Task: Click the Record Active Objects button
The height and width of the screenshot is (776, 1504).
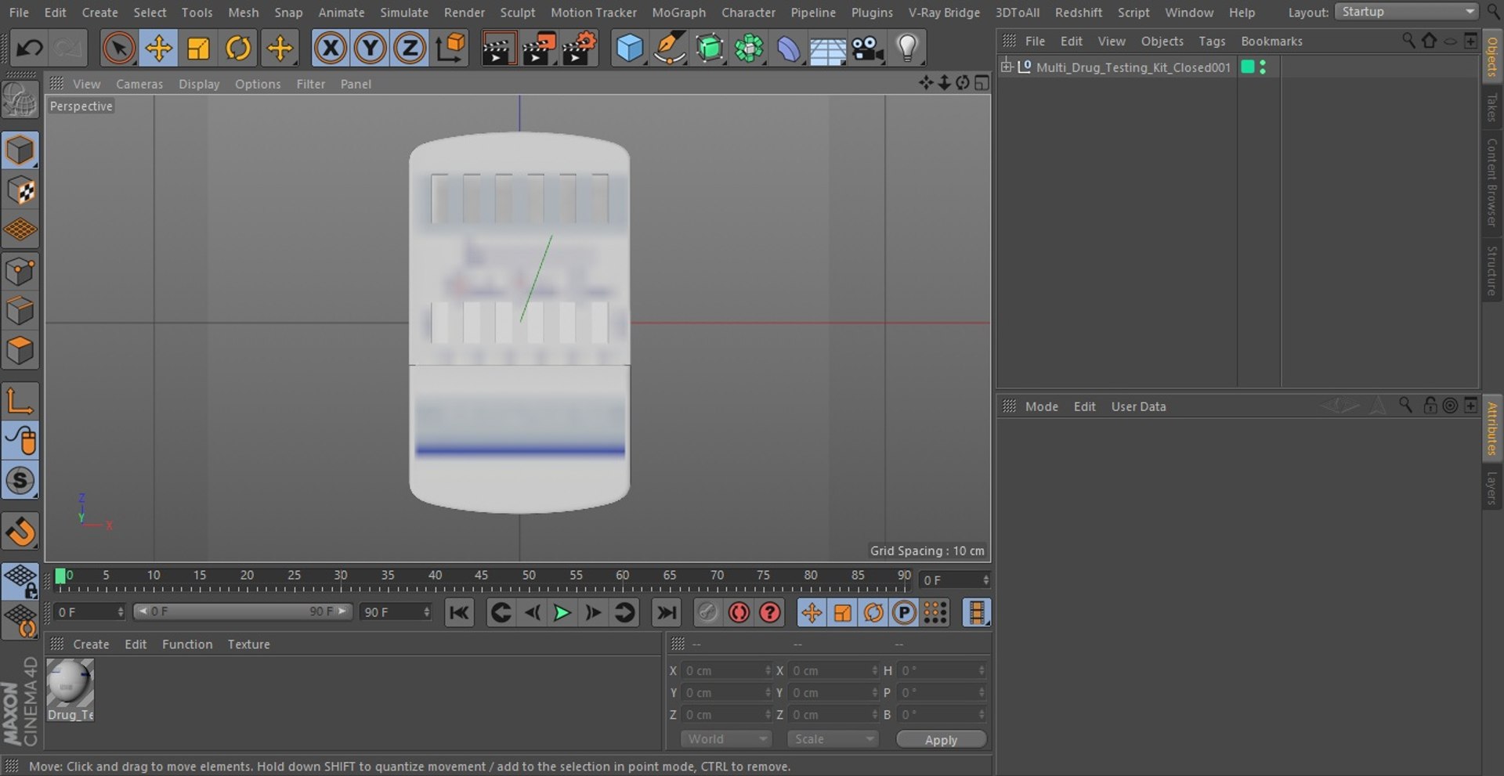Action: (x=707, y=612)
